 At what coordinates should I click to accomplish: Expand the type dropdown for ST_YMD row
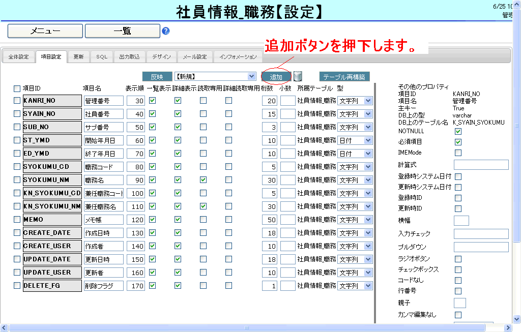[355, 140]
